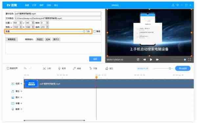Click the video preview image
The width and height of the screenshot is (197, 123).
click(x=149, y=33)
